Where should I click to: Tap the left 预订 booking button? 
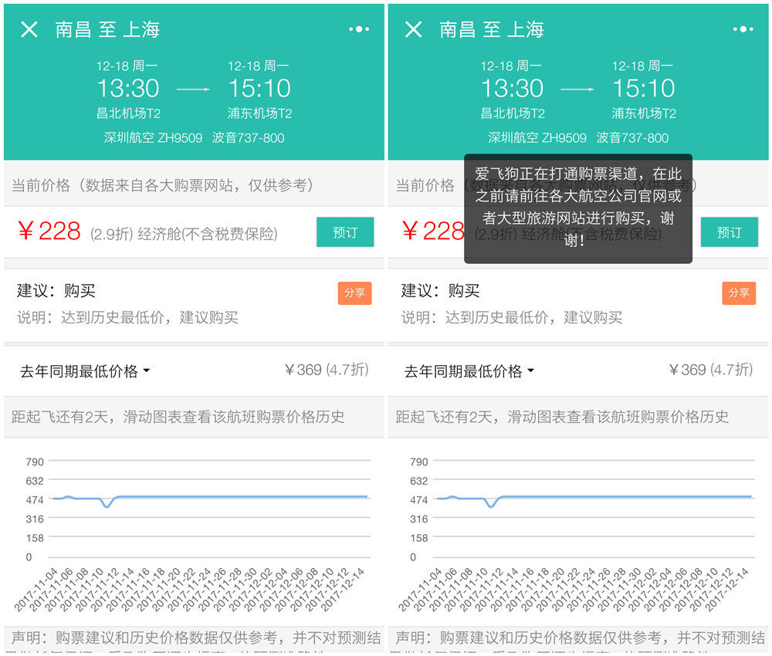pos(345,232)
